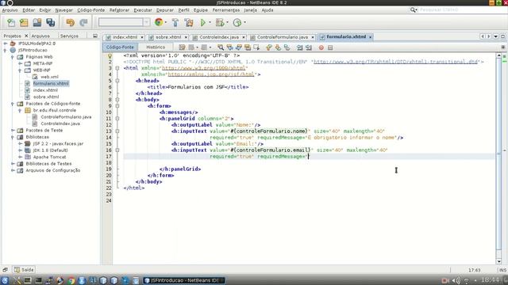This screenshot has width=508, height=285.
Task: Click the Open Project toolbar icon
Action: point(37,23)
